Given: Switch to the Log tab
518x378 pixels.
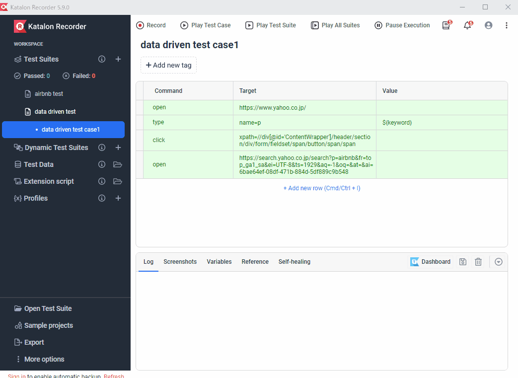Looking at the screenshot, I should [x=148, y=262].
